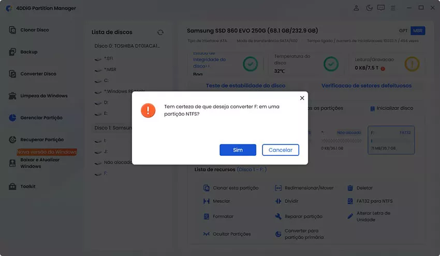Image resolution: width=440 pixels, height=256 pixels.
Task: Switch disk type to MBR
Action: 418,31
